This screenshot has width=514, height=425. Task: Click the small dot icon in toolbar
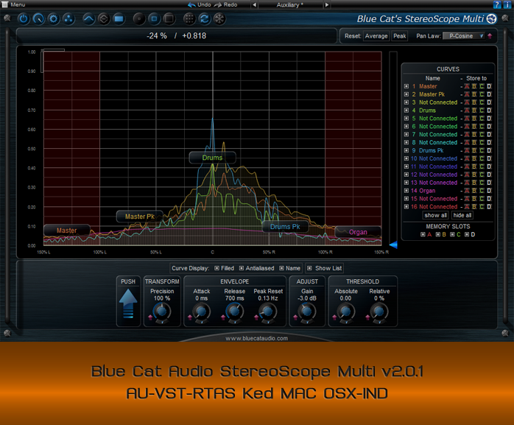pyautogui.click(x=139, y=18)
